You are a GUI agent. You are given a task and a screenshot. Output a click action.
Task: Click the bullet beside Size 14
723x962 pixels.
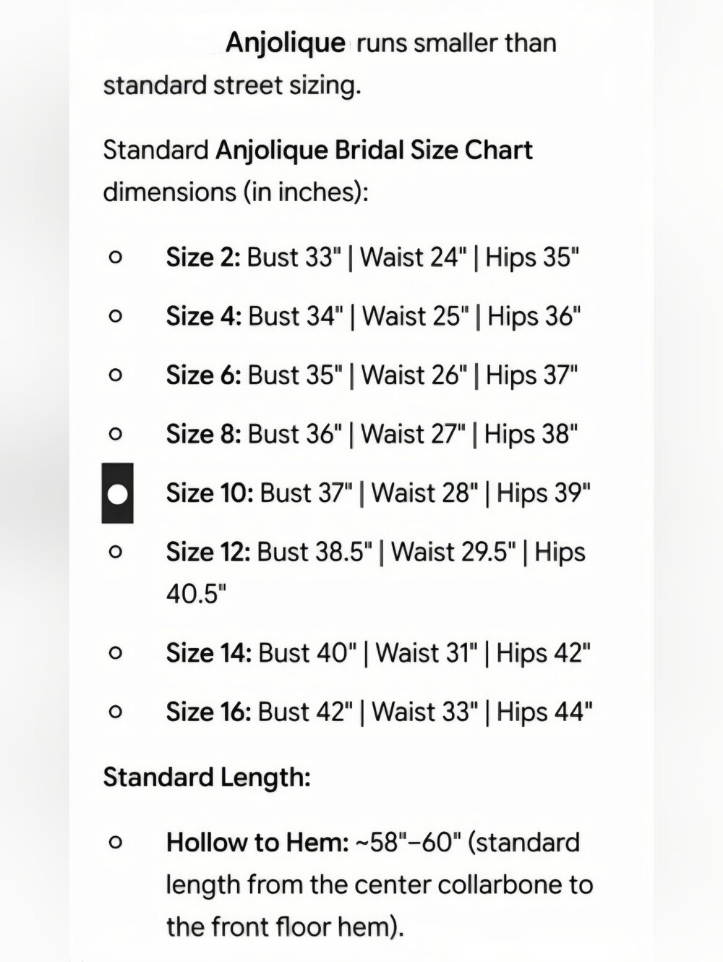coord(115,652)
